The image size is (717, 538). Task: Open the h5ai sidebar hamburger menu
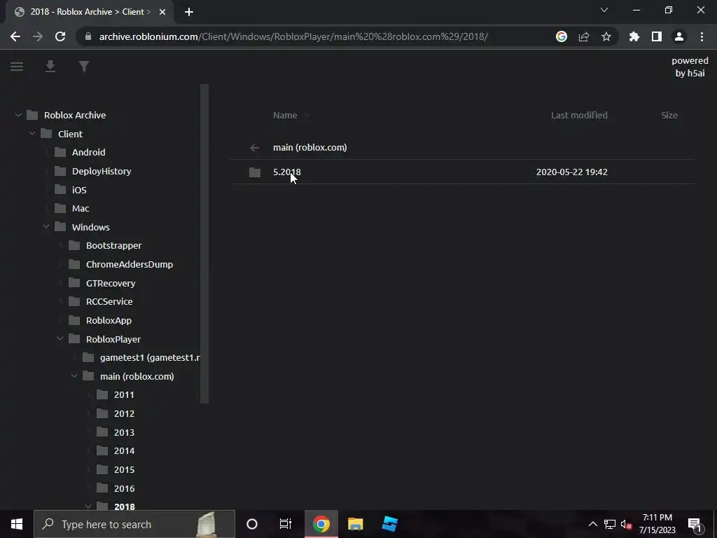[17, 67]
